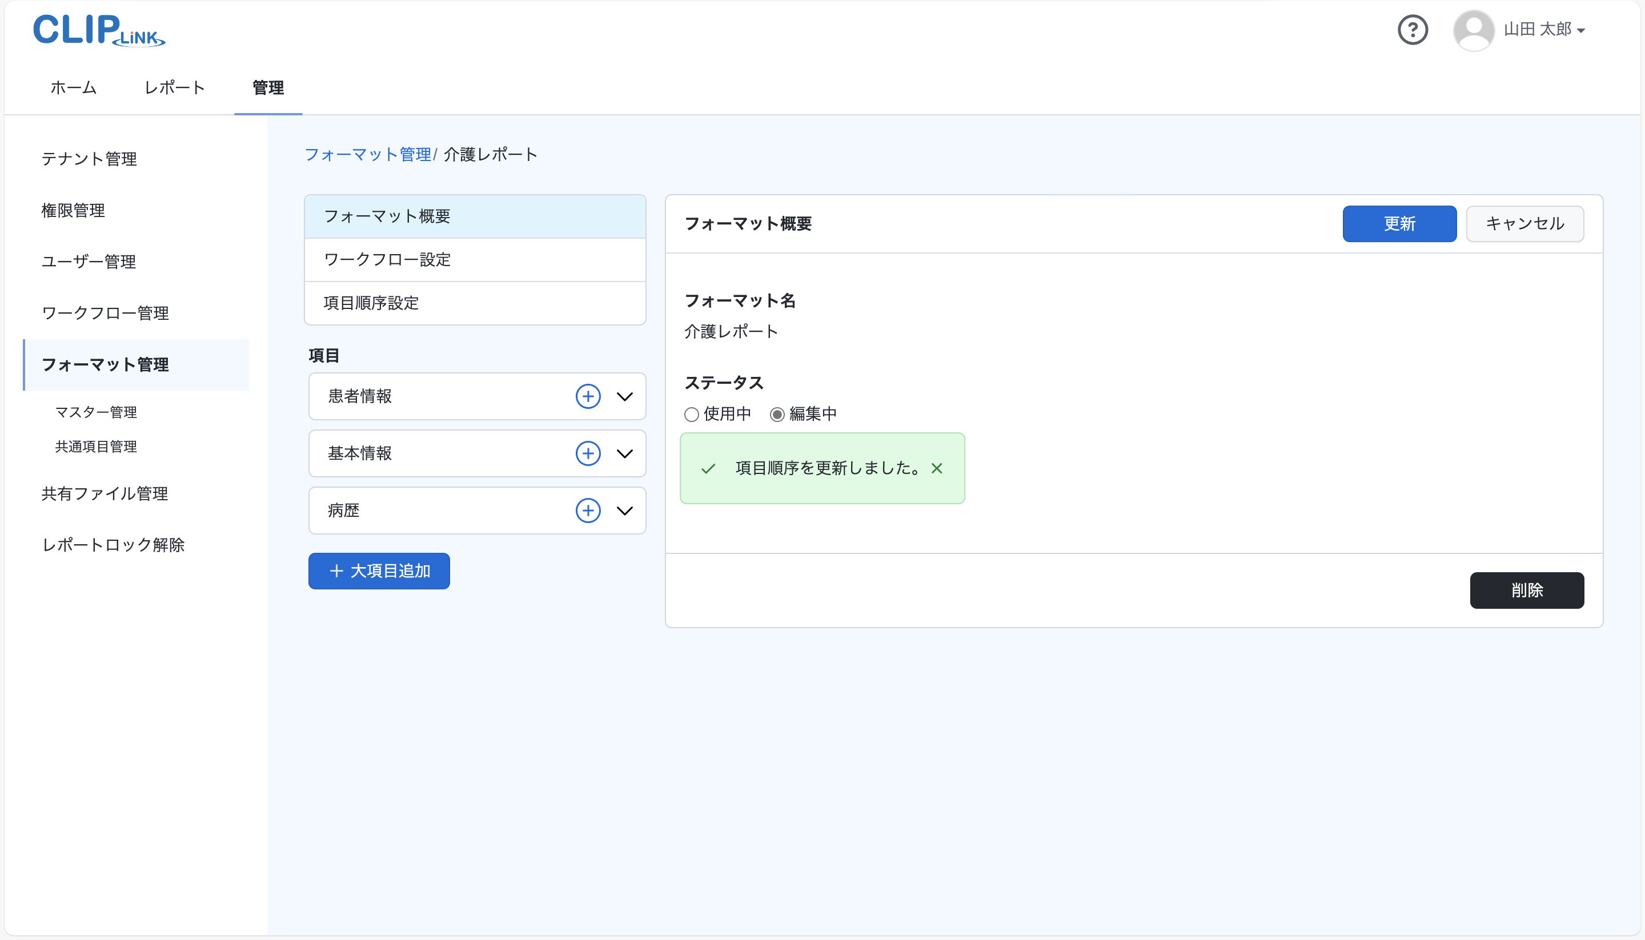This screenshot has height=940, width=1645.
Task: Click the plus icon for 患者情報
Action: (588, 396)
